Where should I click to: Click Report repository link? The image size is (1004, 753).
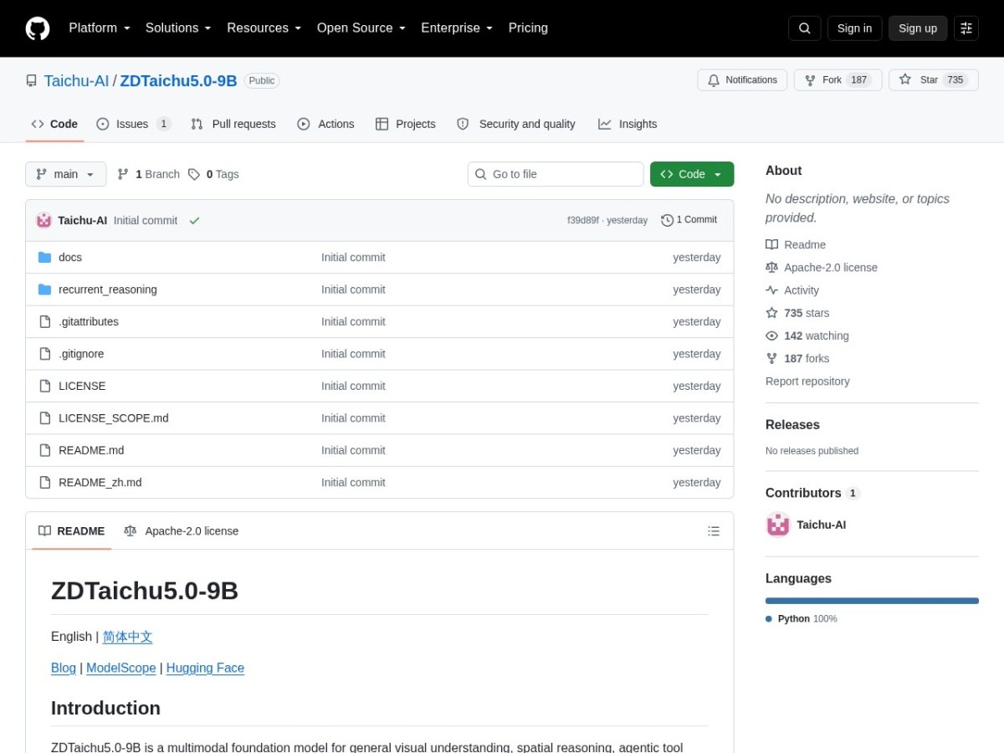coord(807,382)
